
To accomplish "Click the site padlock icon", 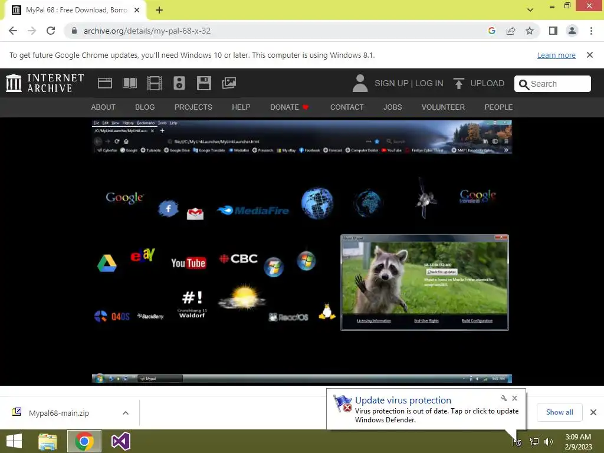I will click(74, 31).
